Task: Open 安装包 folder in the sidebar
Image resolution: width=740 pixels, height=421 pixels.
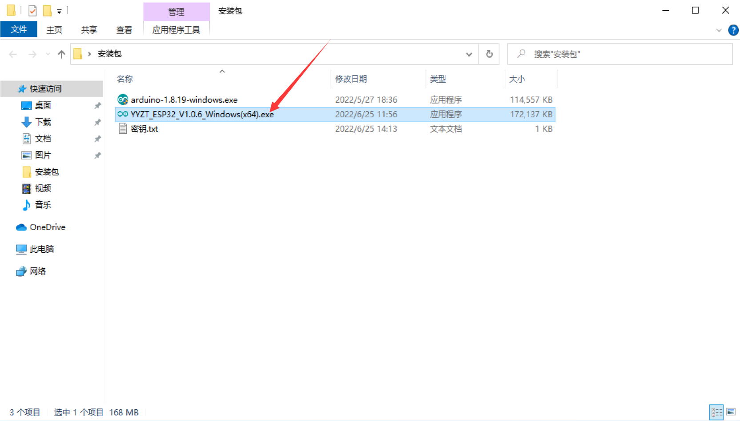Action: point(47,172)
